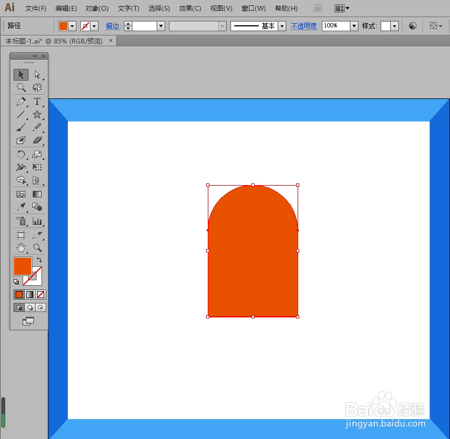Select the Eyedropper tool
Screen dimensions: 450x439
[21, 207]
